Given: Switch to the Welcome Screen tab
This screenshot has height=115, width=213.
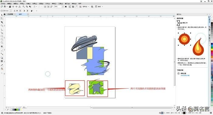Looking at the screenshot, I should 10,14.
